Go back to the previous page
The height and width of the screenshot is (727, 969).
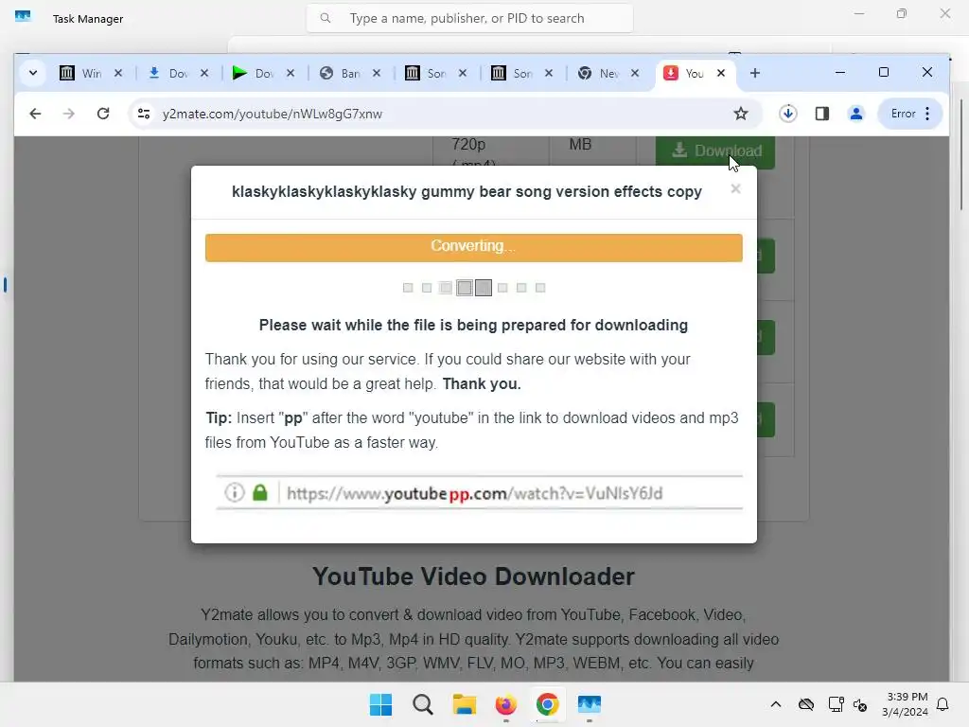tap(35, 114)
